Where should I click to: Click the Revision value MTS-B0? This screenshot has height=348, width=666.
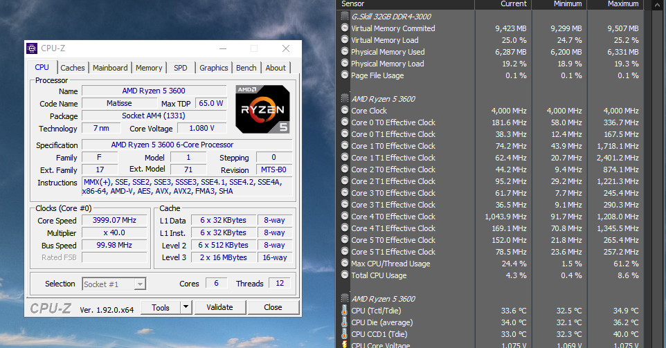point(273,170)
